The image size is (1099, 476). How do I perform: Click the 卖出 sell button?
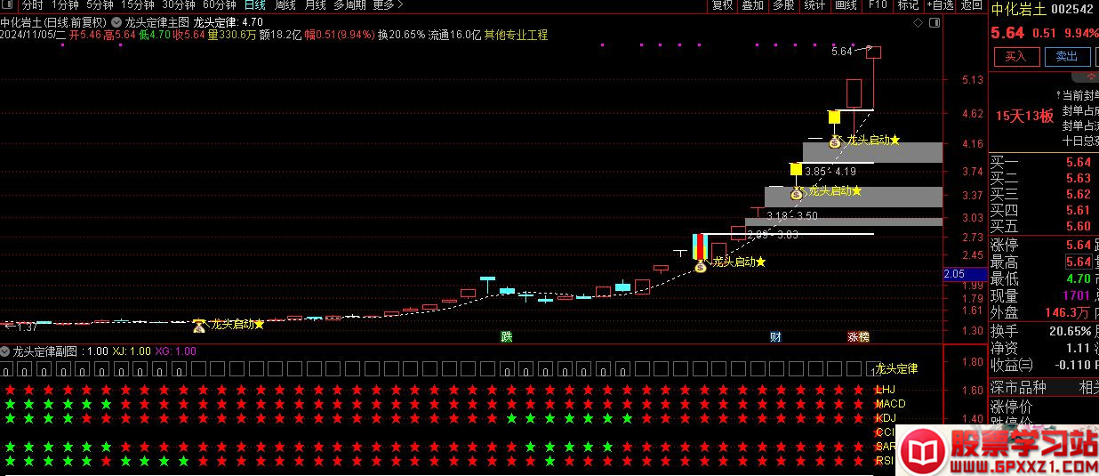coord(1066,57)
